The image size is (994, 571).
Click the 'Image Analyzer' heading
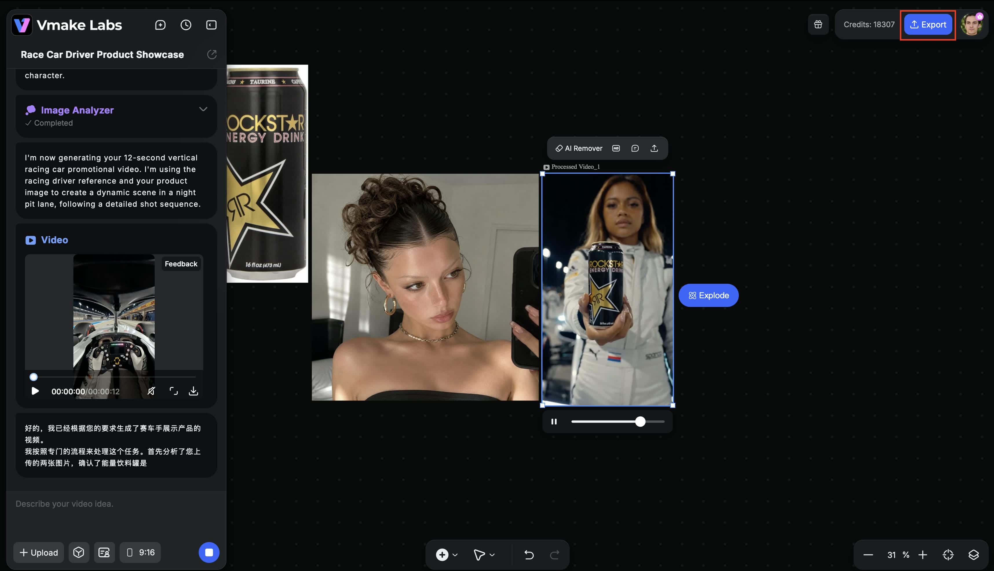77,110
